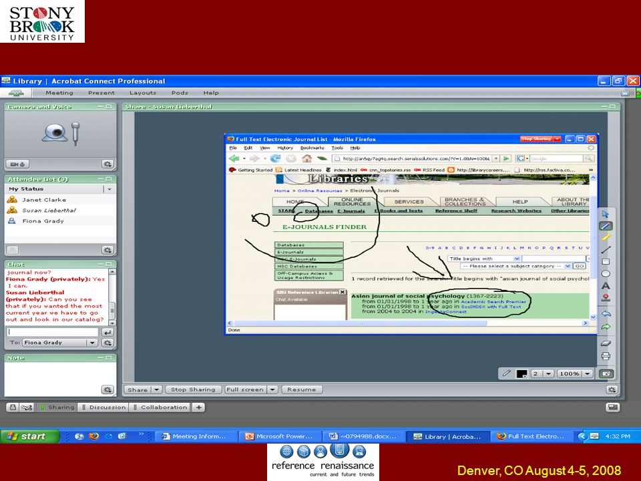Click the connection handshake icon in bottom bar
Viewport: 641px width, 481px height.
point(27,408)
